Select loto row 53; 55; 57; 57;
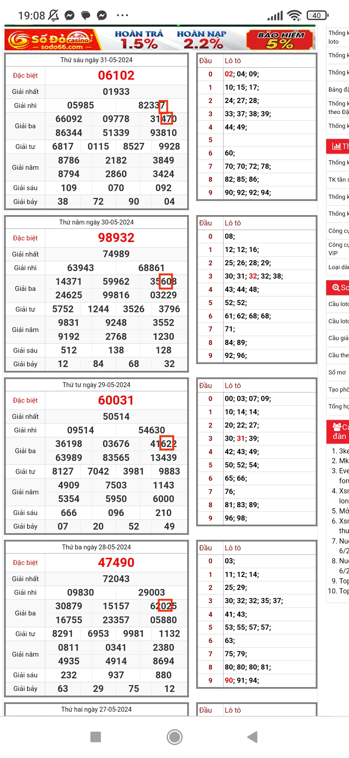This screenshot has width=349, height=758. pyautogui.click(x=248, y=627)
